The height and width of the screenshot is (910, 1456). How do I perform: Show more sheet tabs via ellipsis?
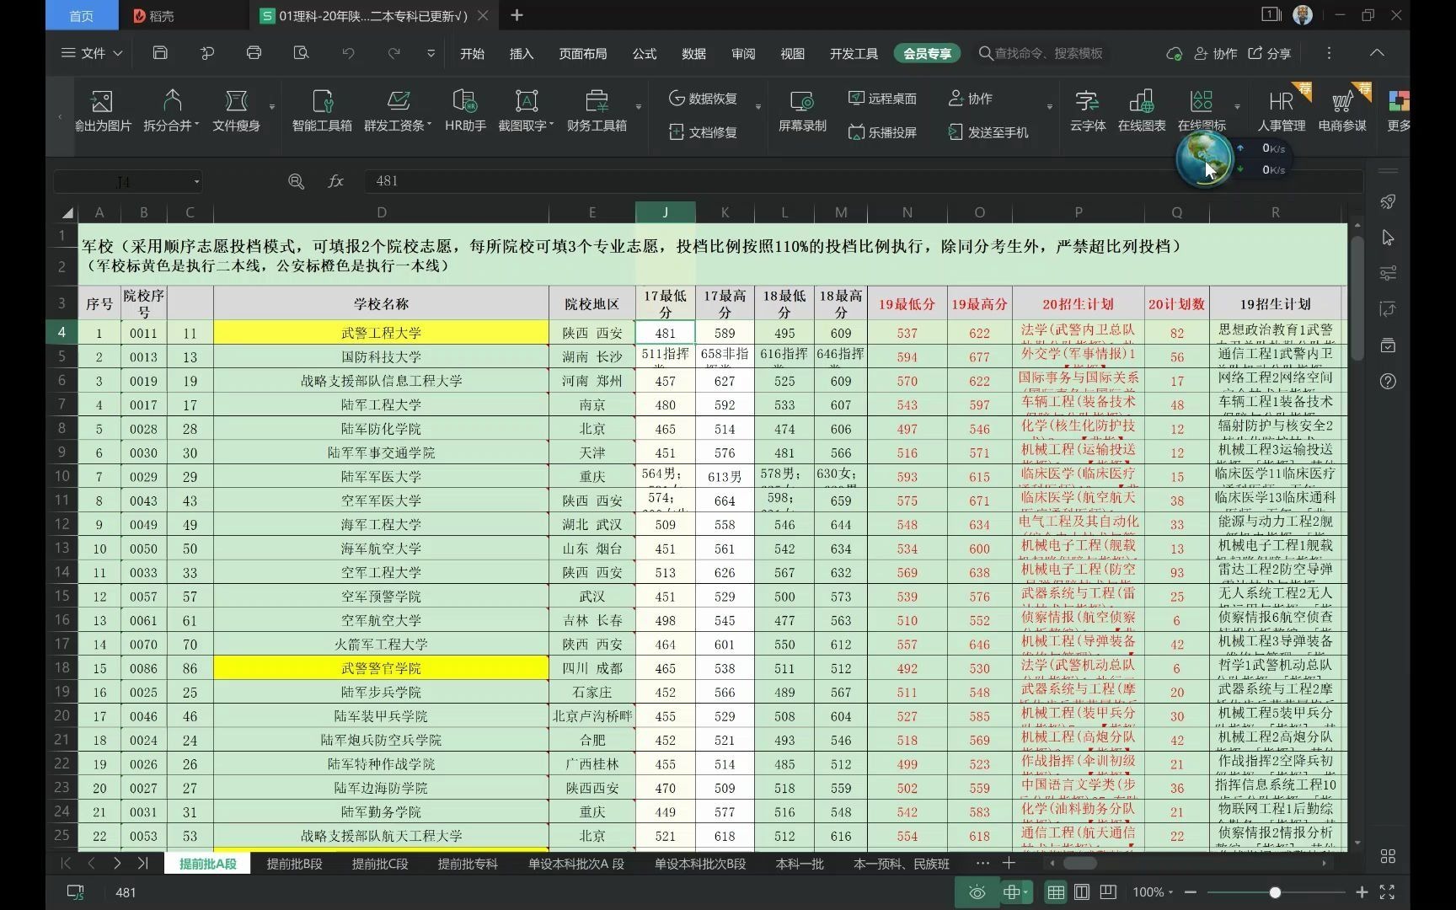point(982,864)
